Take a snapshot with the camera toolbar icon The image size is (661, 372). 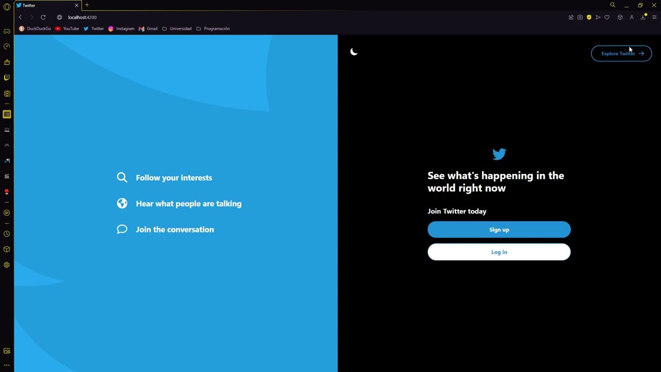[580, 17]
